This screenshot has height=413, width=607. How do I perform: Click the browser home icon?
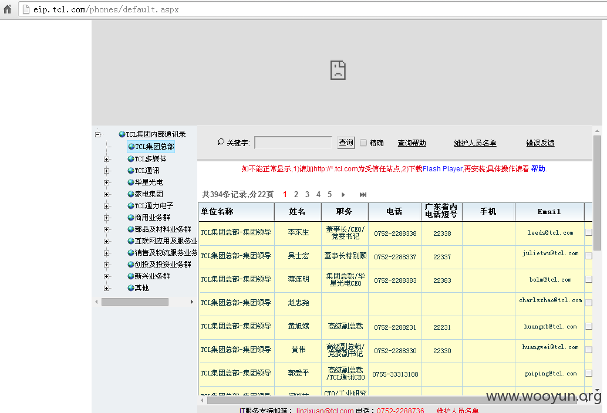pos(8,9)
